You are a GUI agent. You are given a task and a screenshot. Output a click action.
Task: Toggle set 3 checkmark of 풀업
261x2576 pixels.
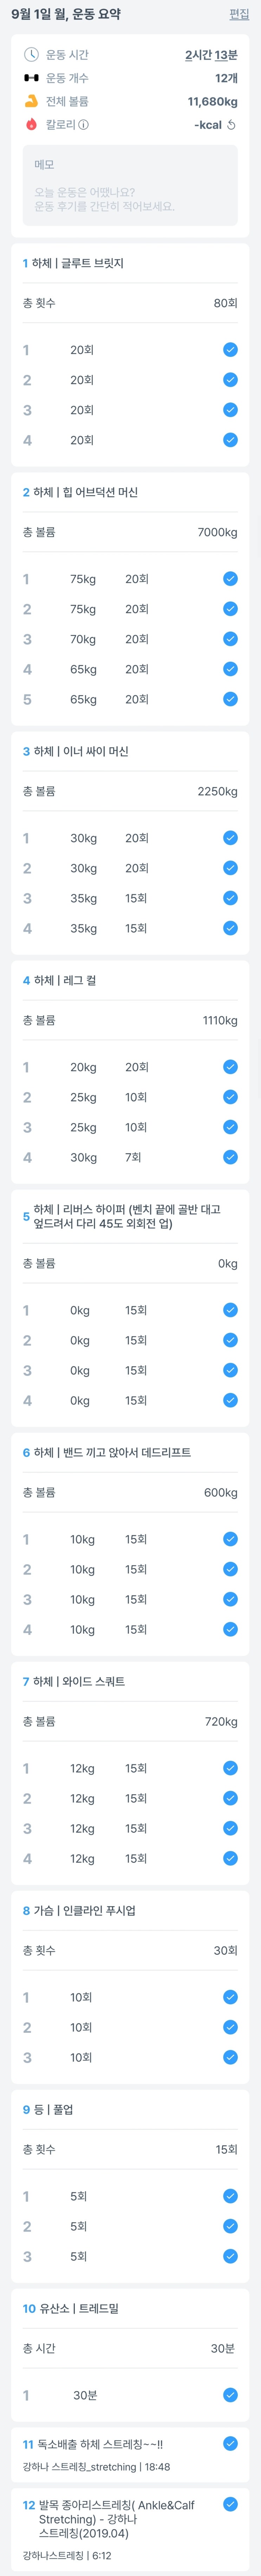[230, 2256]
